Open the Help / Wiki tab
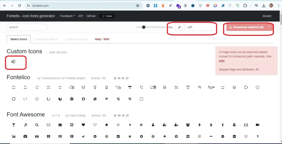 [102, 39]
